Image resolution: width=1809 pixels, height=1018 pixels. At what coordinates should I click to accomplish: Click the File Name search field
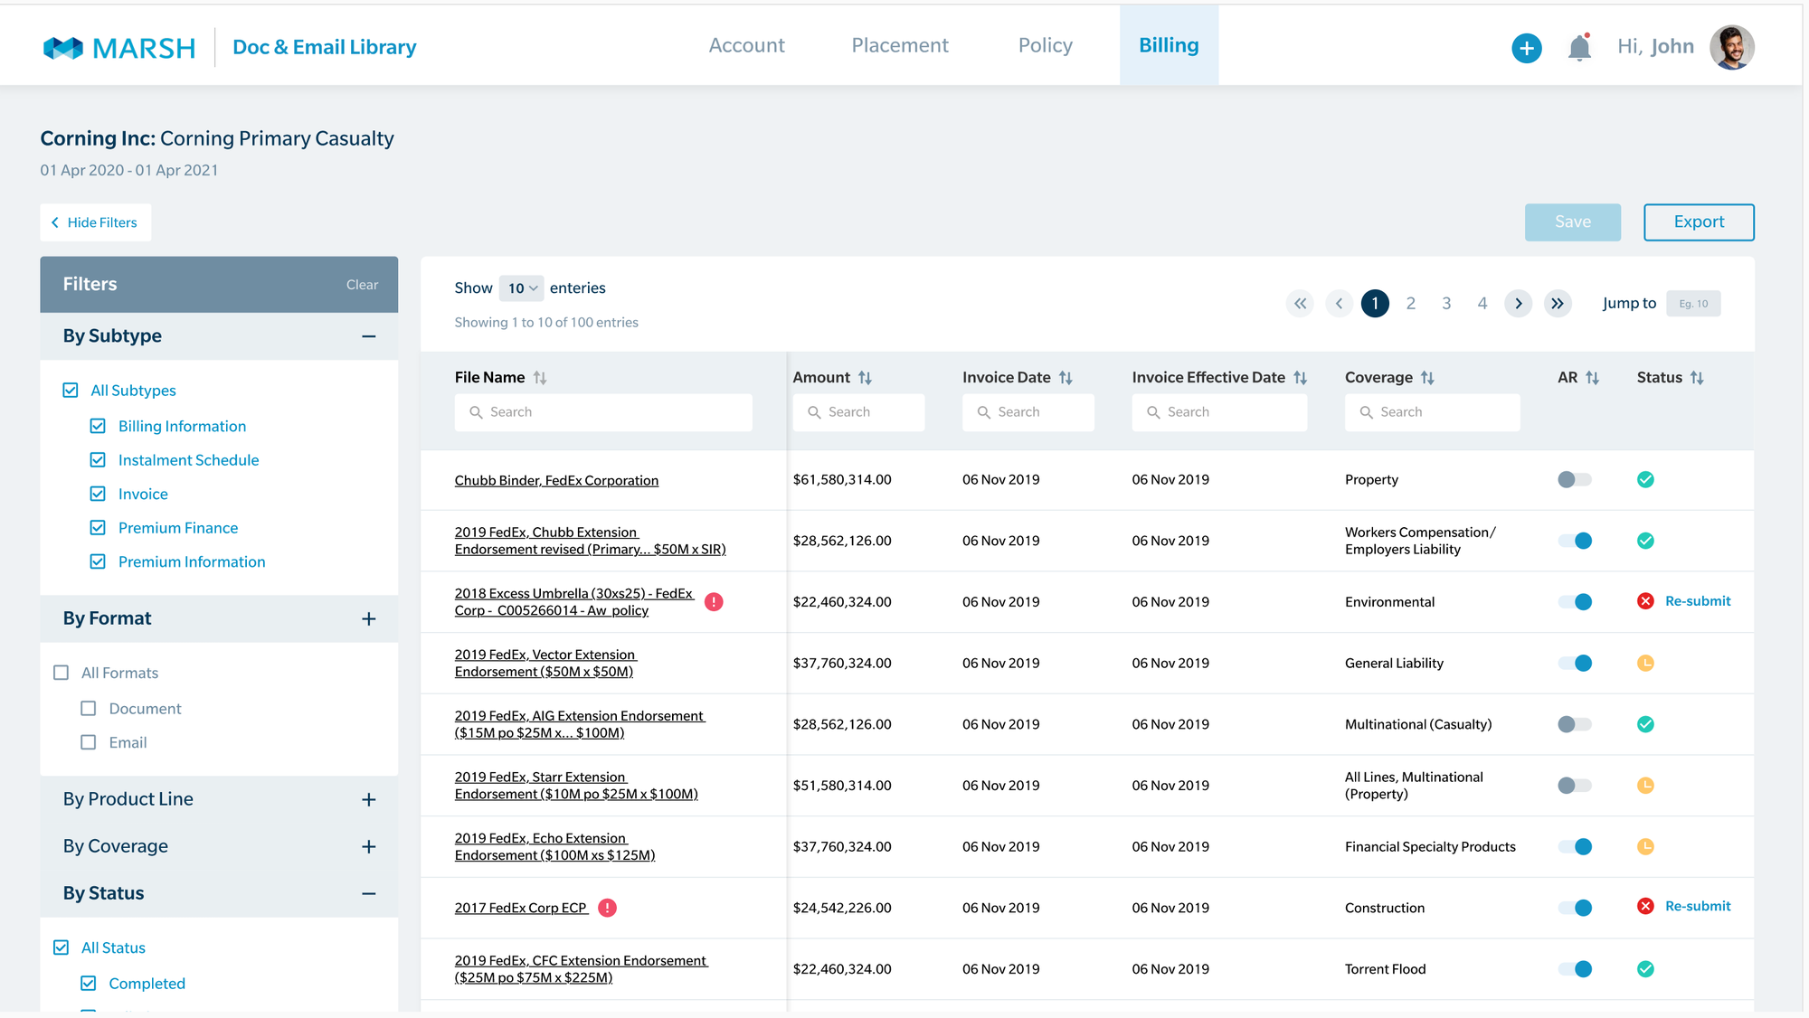pos(603,412)
